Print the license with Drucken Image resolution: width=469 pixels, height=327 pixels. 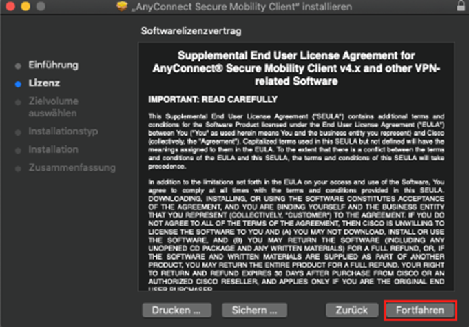172,310
